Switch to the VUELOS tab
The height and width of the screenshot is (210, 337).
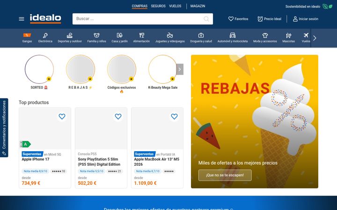coord(175,6)
